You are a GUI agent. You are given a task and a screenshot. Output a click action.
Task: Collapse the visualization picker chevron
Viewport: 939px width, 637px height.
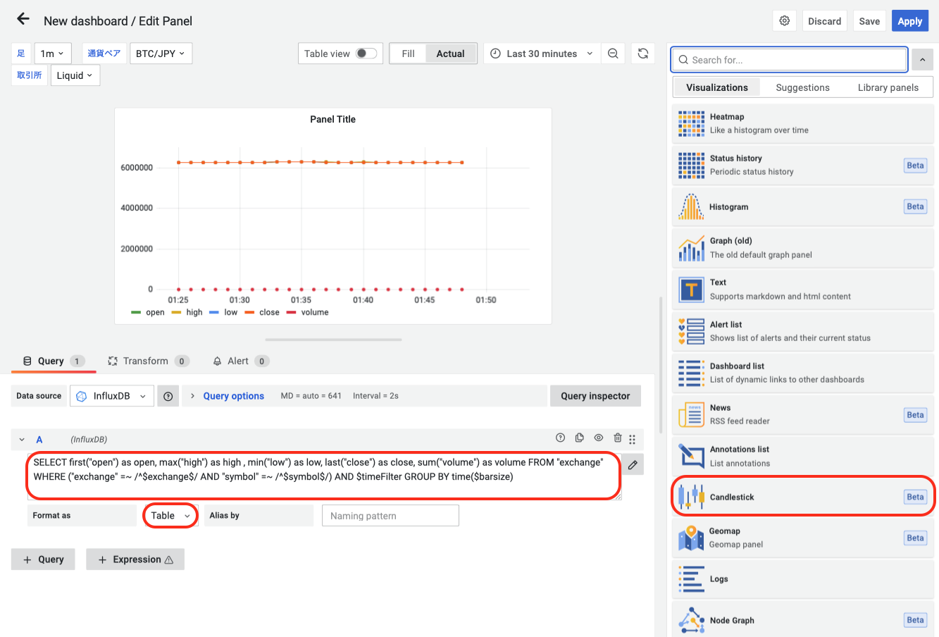(922, 60)
